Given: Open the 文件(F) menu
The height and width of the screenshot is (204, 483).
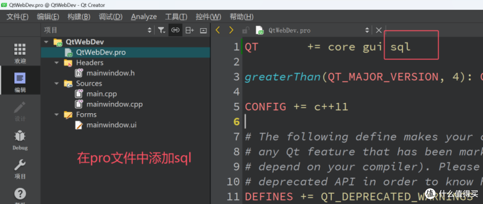Looking at the screenshot, I should point(17,17).
